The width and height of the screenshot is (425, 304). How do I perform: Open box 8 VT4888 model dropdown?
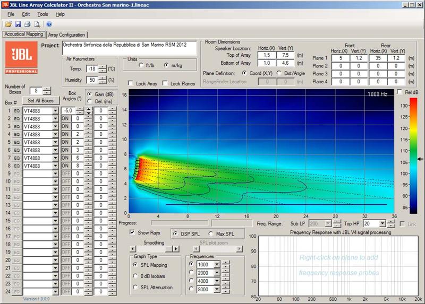point(55,166)
